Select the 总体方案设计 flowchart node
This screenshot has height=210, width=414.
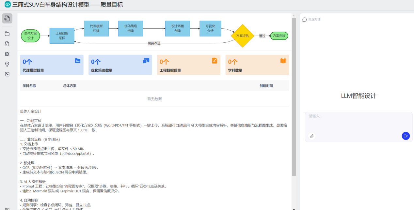pos(30,36)
